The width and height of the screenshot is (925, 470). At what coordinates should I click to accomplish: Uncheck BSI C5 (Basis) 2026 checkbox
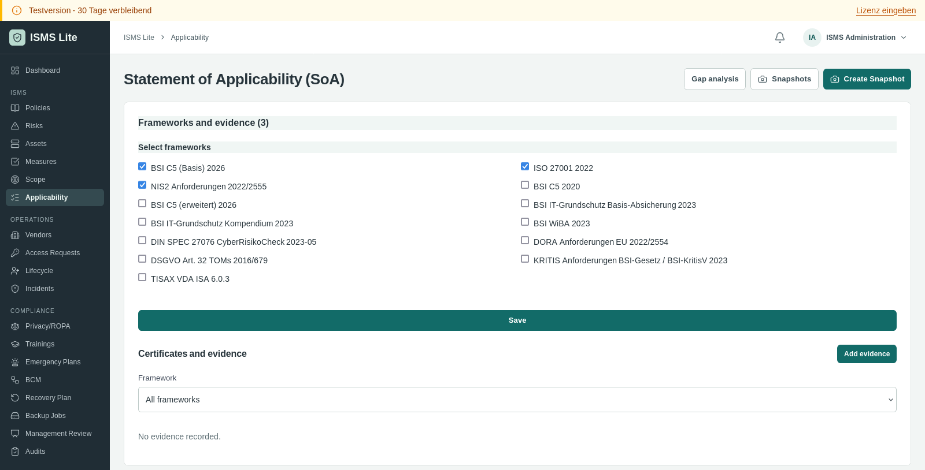[142, 166]
